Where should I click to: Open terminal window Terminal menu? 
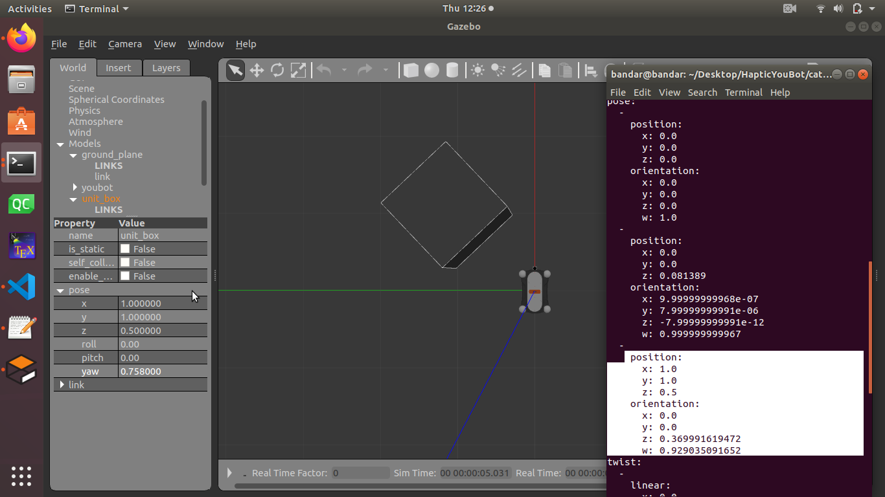click(744, 93)
